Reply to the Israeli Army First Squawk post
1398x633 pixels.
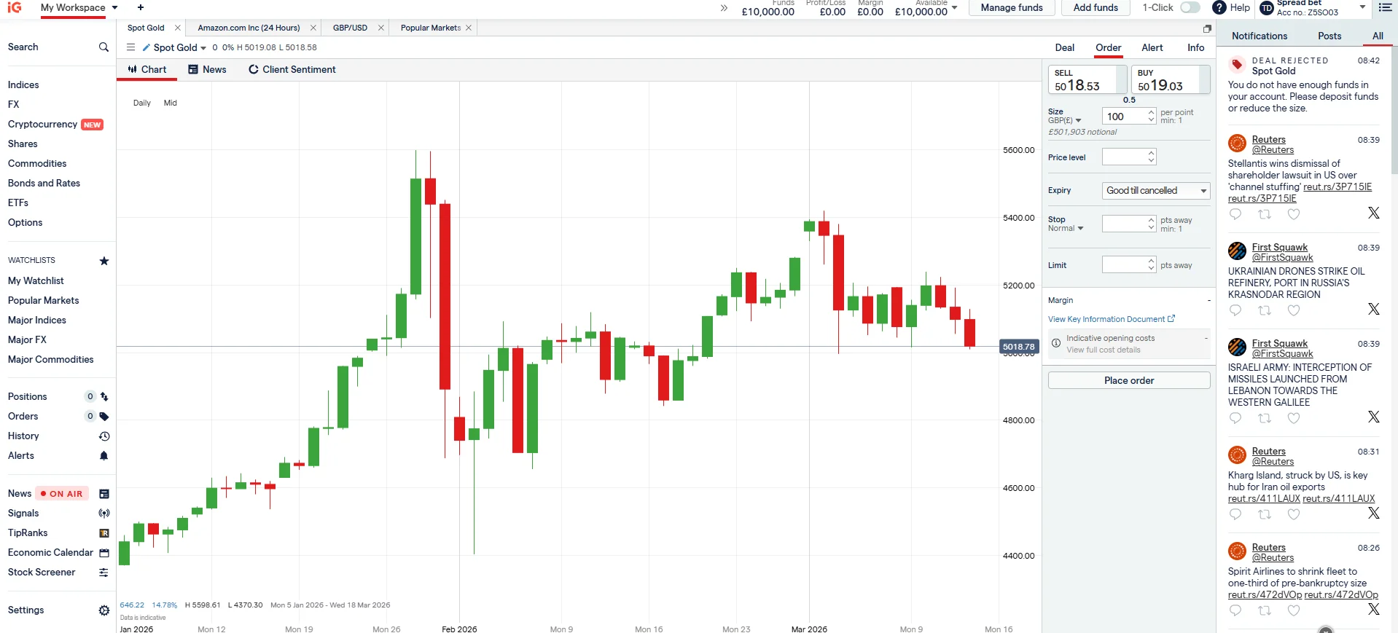point(1235,418)
